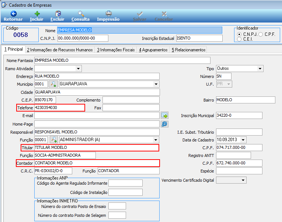The image size is (282, 222).
Task: Click the SOCIA-ADMINISTRADORA função field
Action: coord(65,156)
